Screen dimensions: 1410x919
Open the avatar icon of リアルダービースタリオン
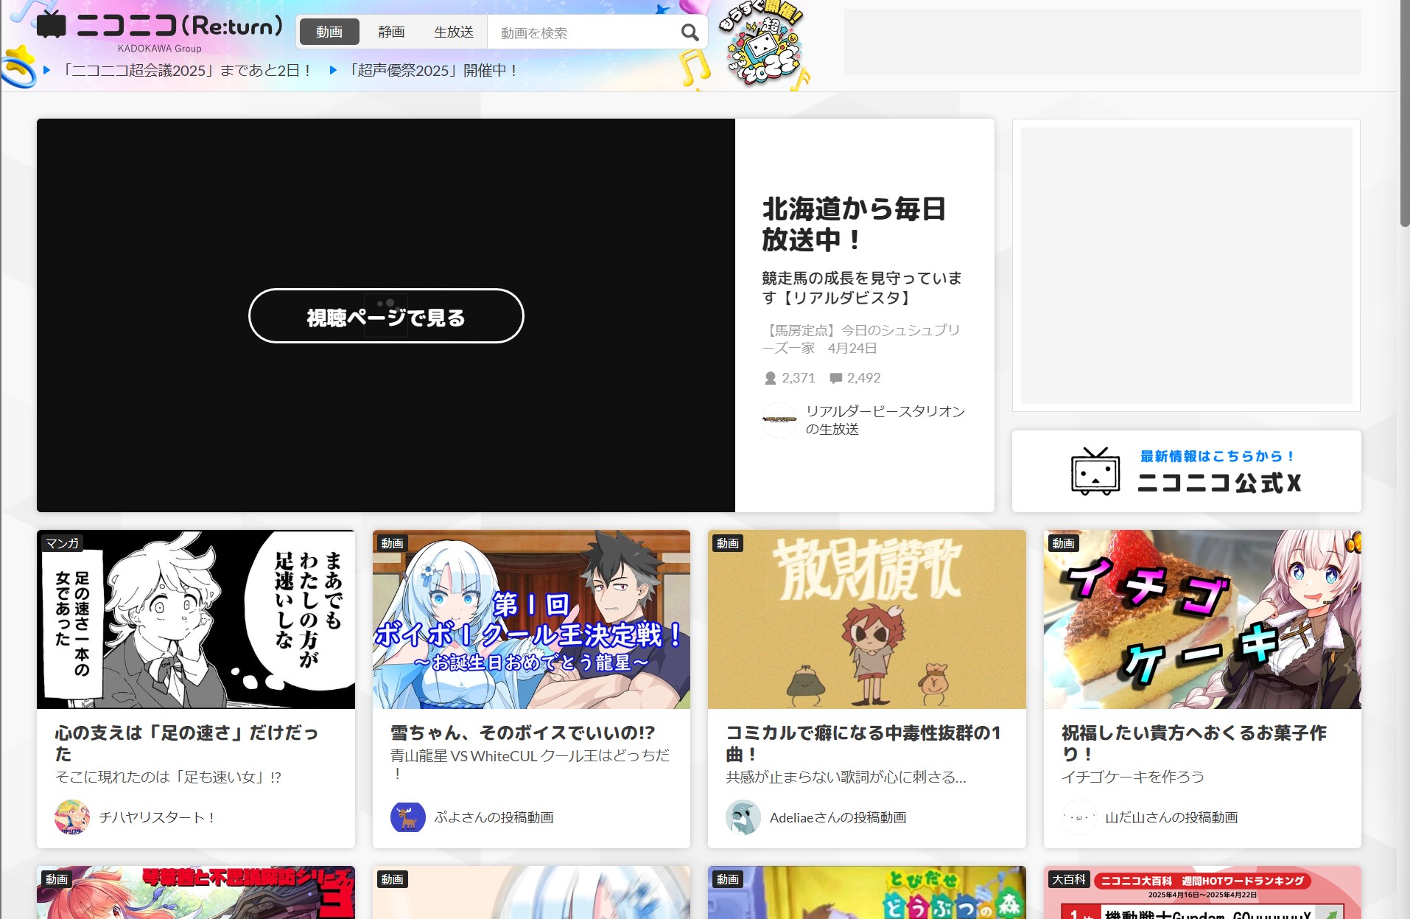click(x=779, y=420)
